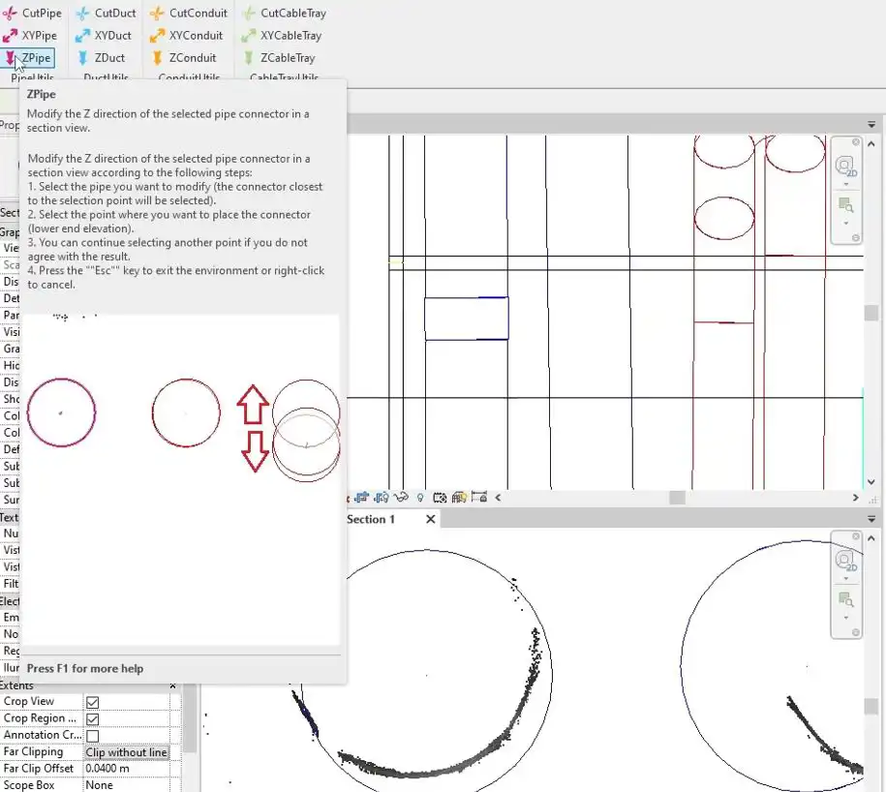The width and height of the screenshot is (886, 792).
Task: Open temporary hide/isolate glasses icon
Action: tap(401, 498)
